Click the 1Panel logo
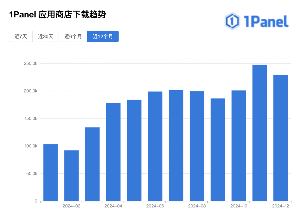 coord(256,21)
